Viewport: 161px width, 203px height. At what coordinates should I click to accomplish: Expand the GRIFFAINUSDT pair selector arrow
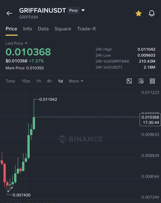click(x=83, y=10)
